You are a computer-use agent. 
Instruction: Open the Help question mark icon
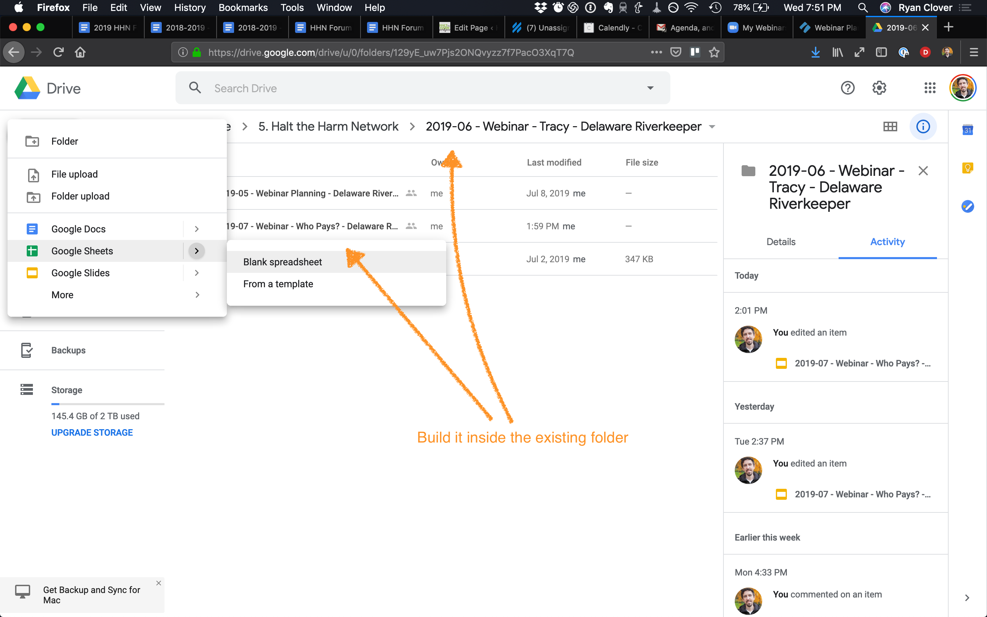848,88
